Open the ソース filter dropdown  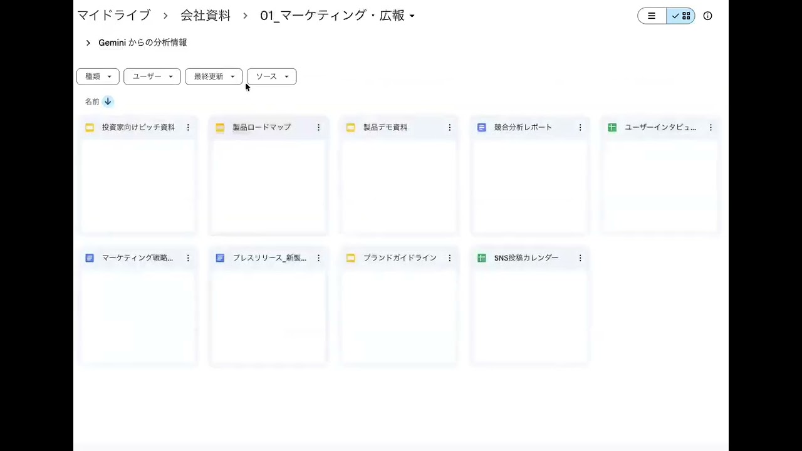click(x=272, y=76)
